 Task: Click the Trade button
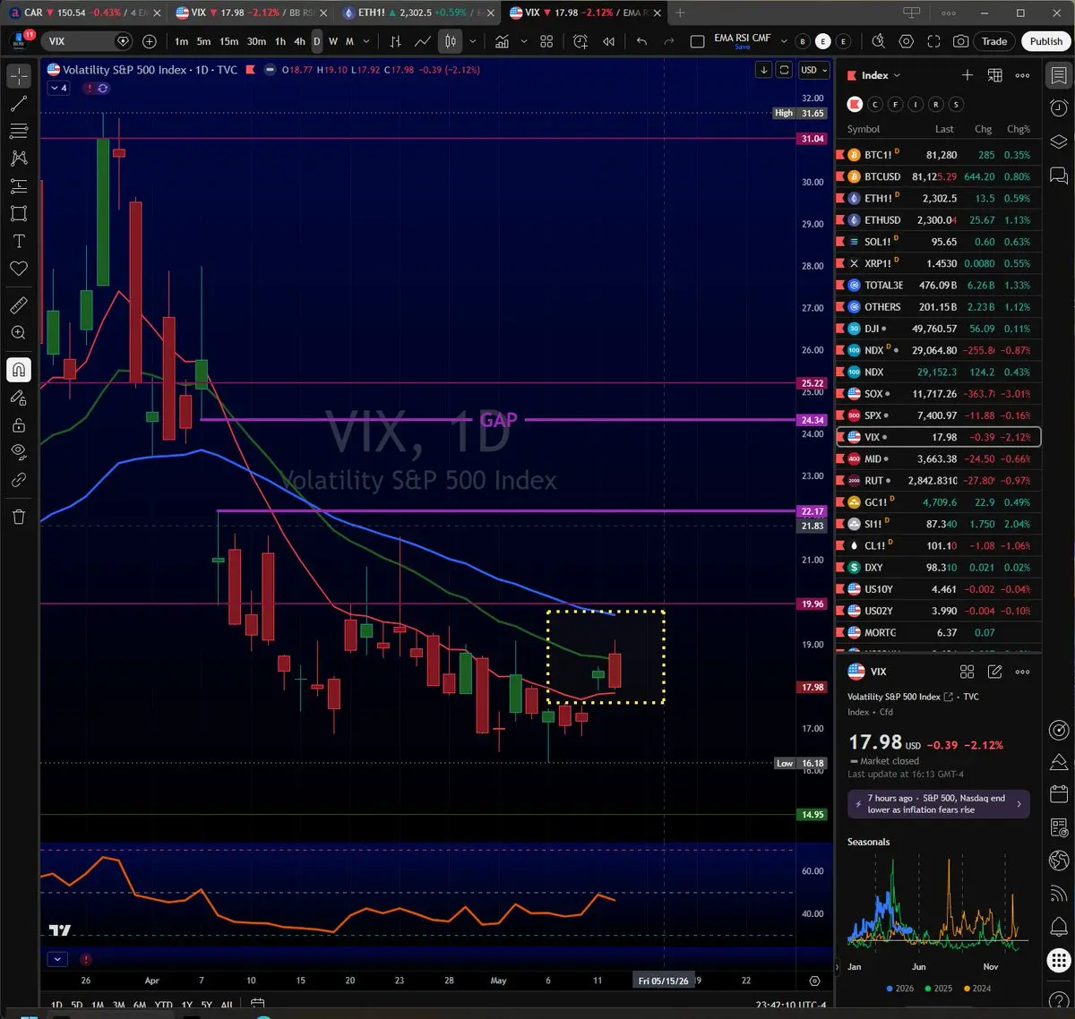[x=994, y=41]
